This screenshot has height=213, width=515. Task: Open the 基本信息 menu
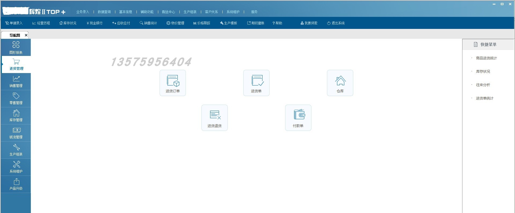click(126, 12)
